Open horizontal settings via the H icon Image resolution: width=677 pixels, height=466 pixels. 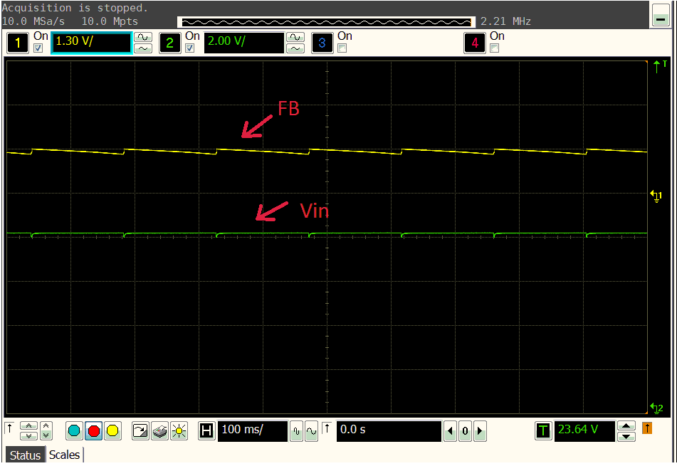click(x=206, y=430)
